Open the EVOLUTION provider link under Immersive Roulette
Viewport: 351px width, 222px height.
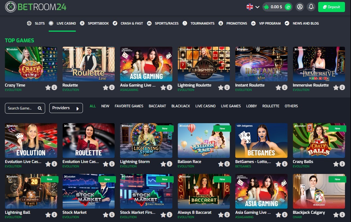pyautogui.click(x=301, y=90)
